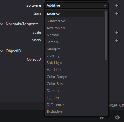Select Hard Light option
124x122 pixels.
[x=74, y=70]
